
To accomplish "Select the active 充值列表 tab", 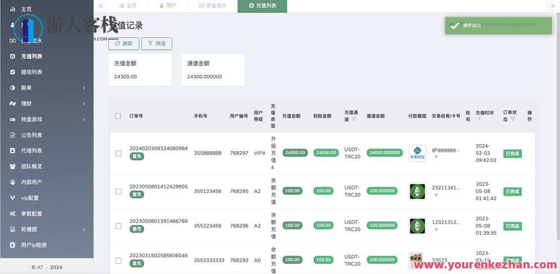I will point(262,6).
